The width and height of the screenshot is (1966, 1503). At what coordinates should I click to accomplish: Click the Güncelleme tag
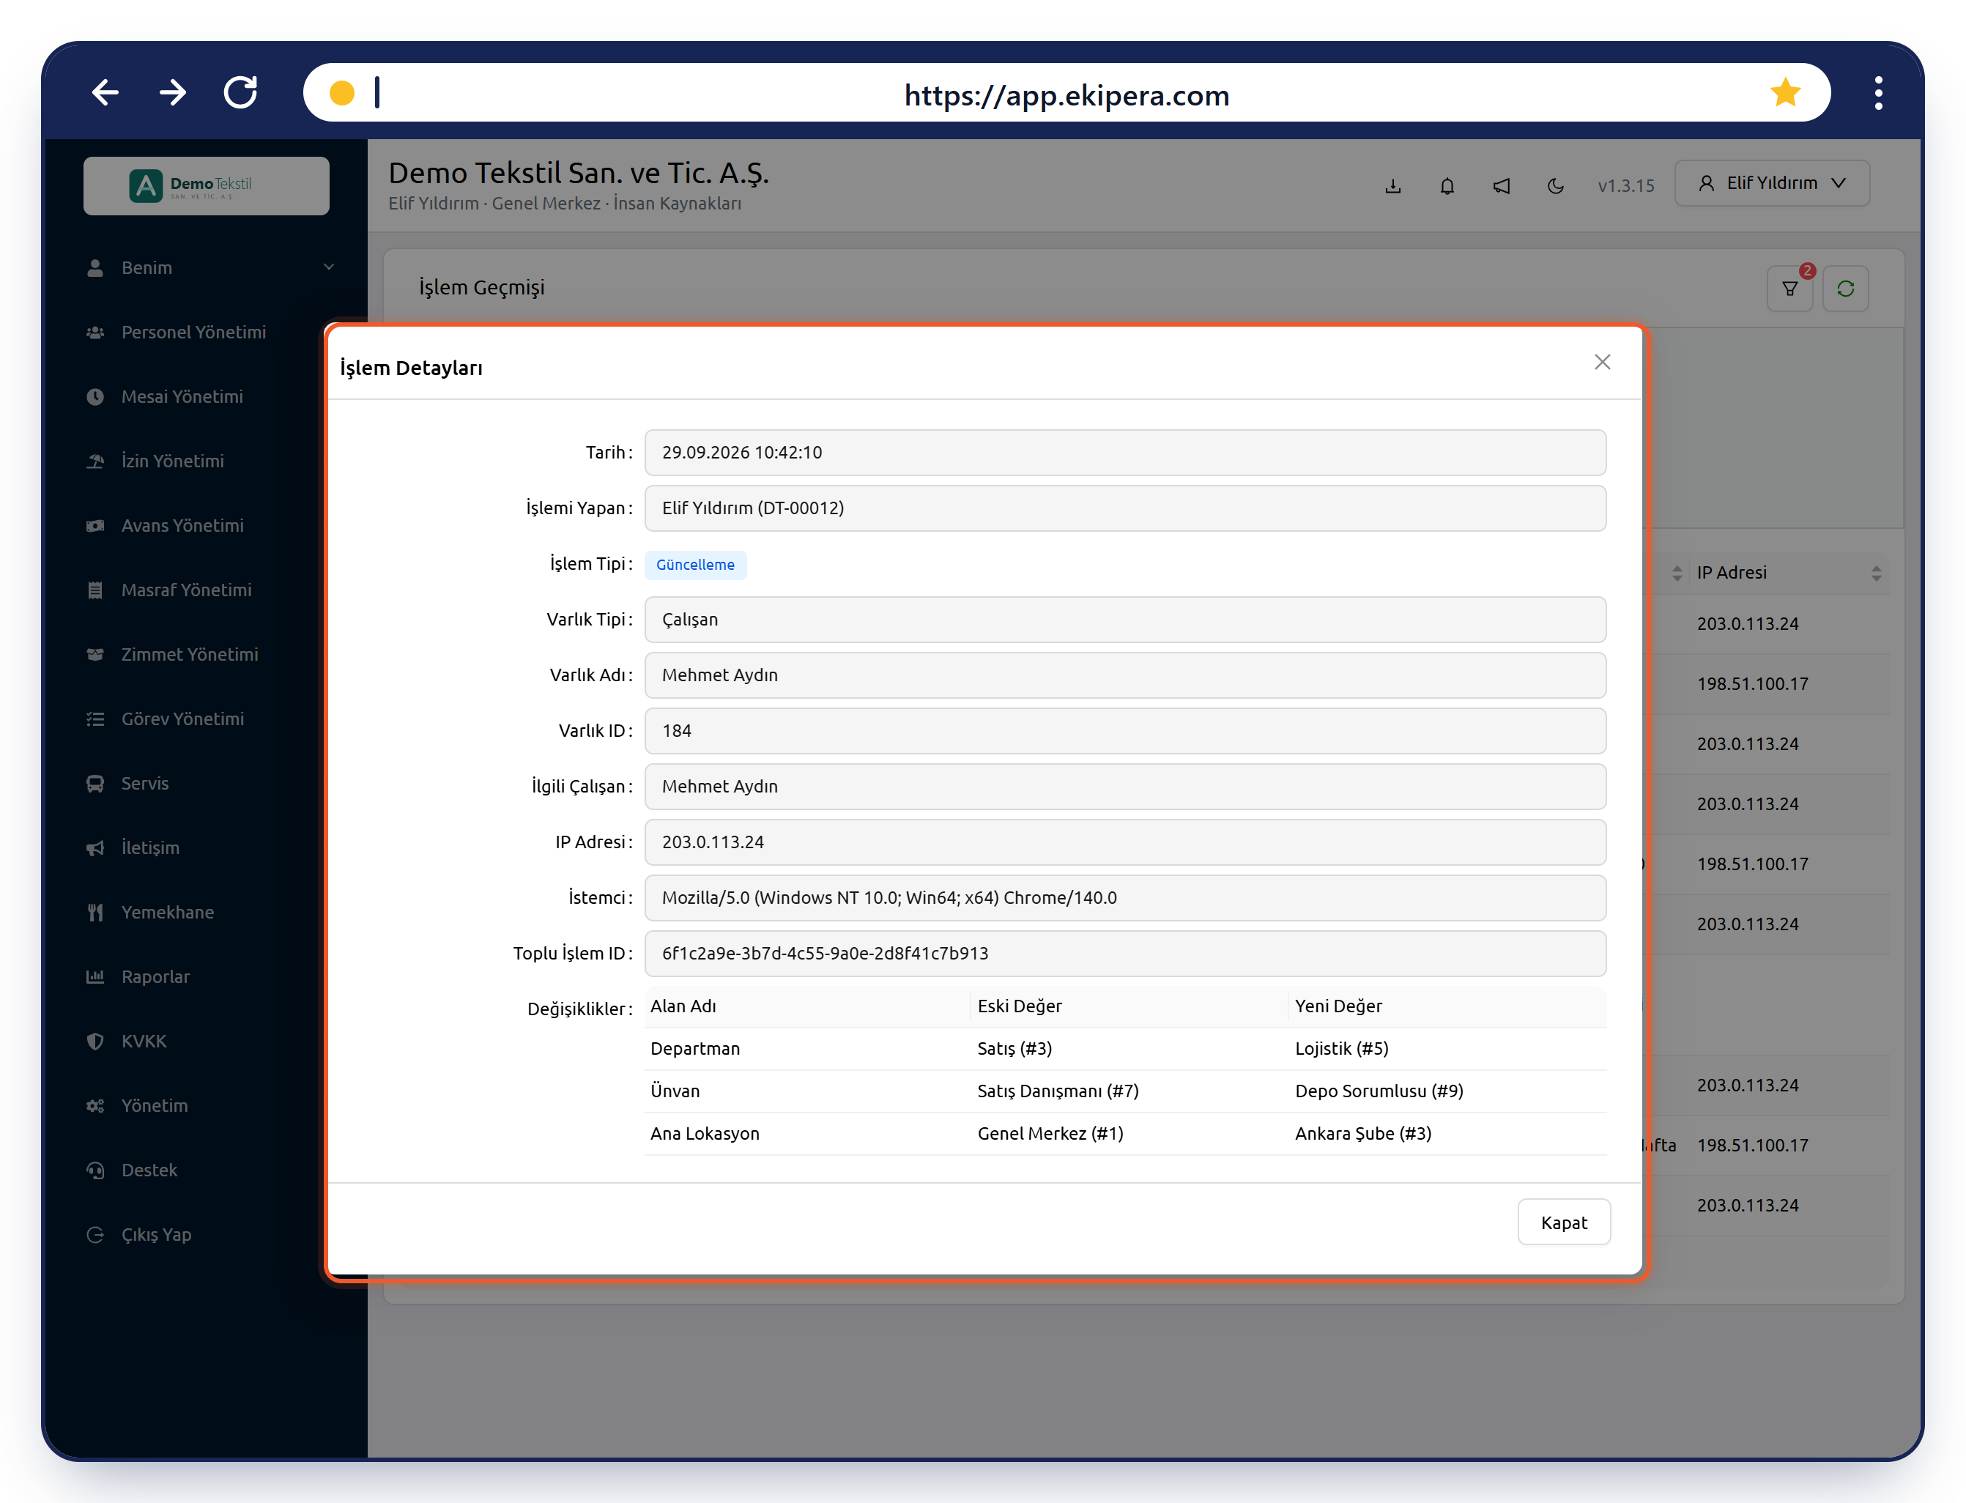695,565
